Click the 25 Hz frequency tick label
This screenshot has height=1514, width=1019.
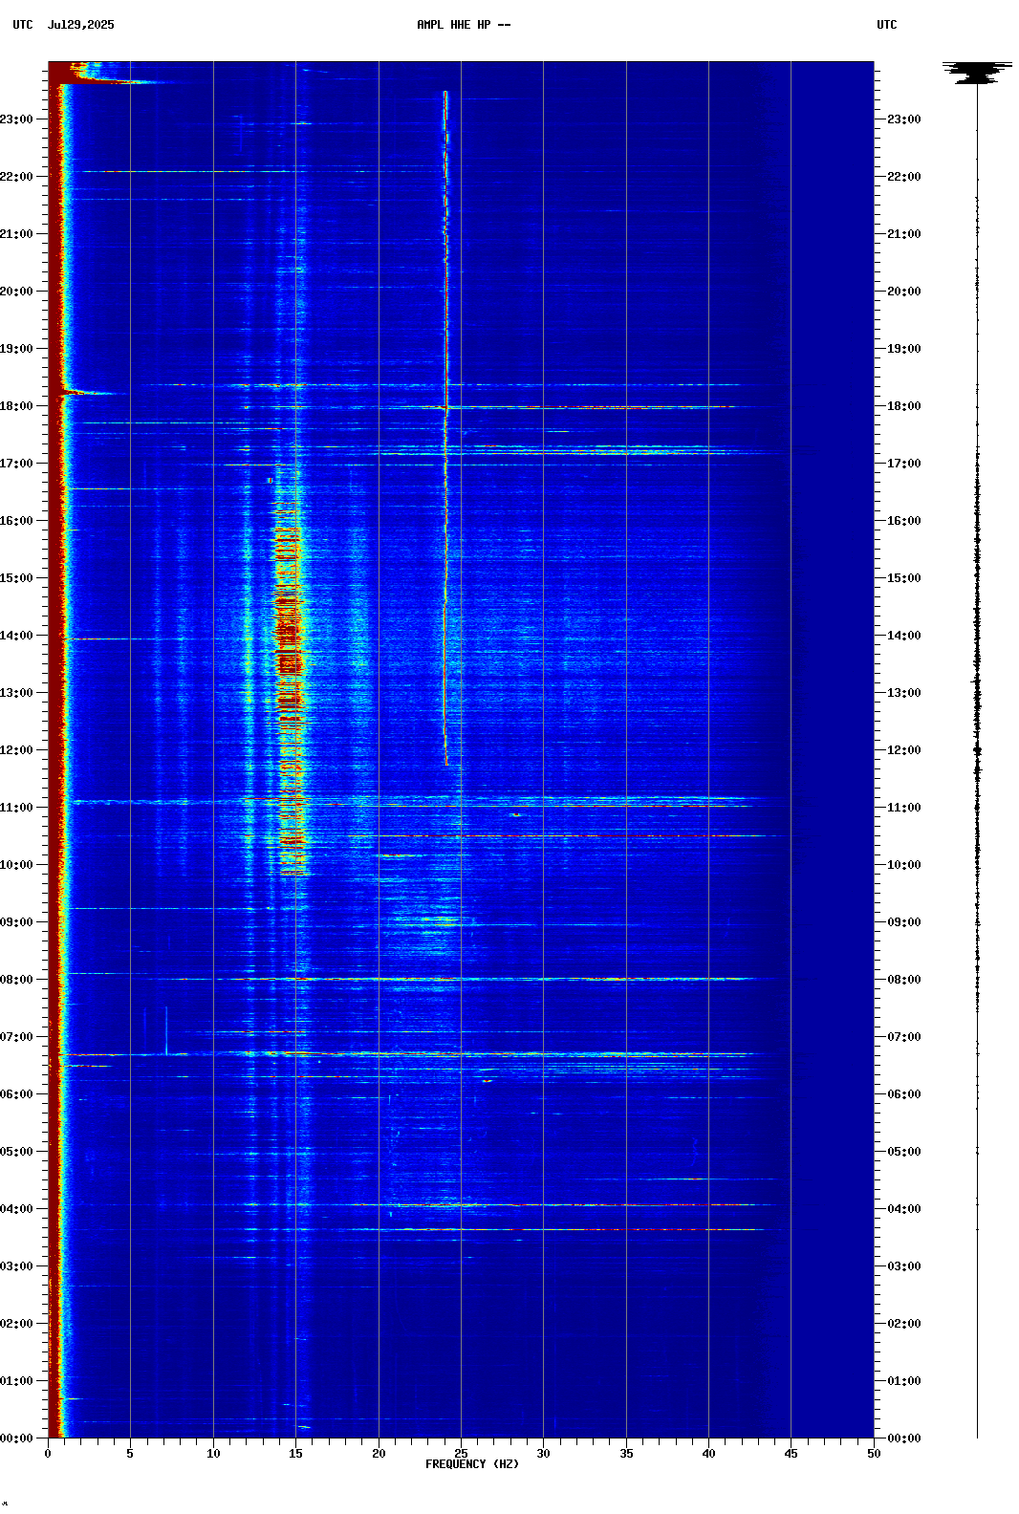[x=461, y=1454]
